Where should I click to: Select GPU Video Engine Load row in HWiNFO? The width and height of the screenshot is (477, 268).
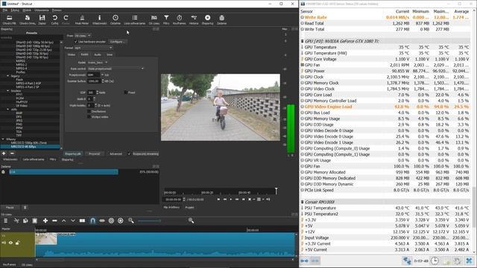click(x=385, y=106)
